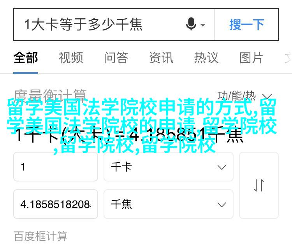Switch to the 图片 tab
The width and height of the screenshot is (292, 247).
point(251,58)
